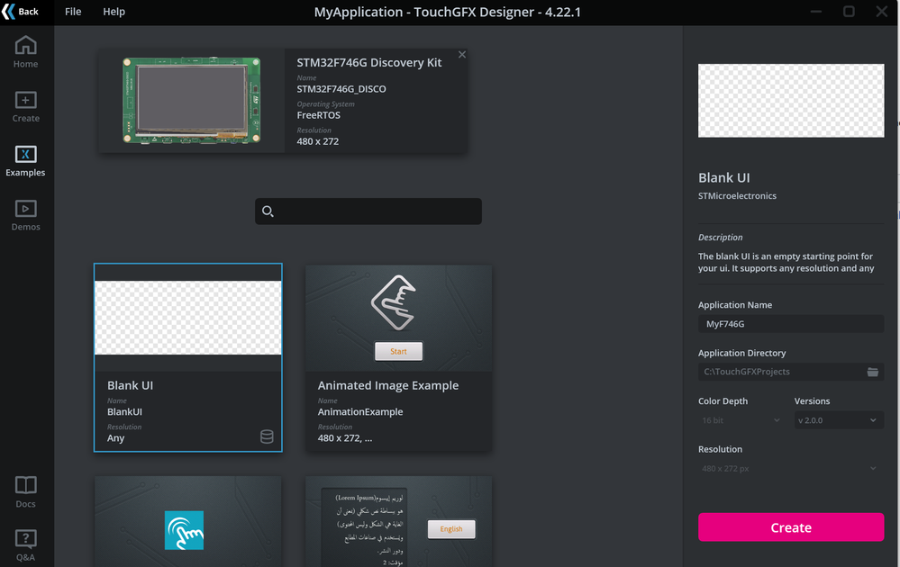Browse for Application Directory folder icon

pos(872,372)
